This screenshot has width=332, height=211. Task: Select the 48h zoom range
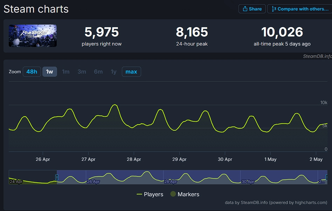click(32, 72)
